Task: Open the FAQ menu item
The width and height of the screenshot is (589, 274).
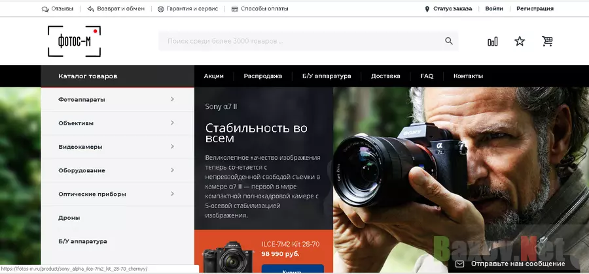Action: click(427, 76)
